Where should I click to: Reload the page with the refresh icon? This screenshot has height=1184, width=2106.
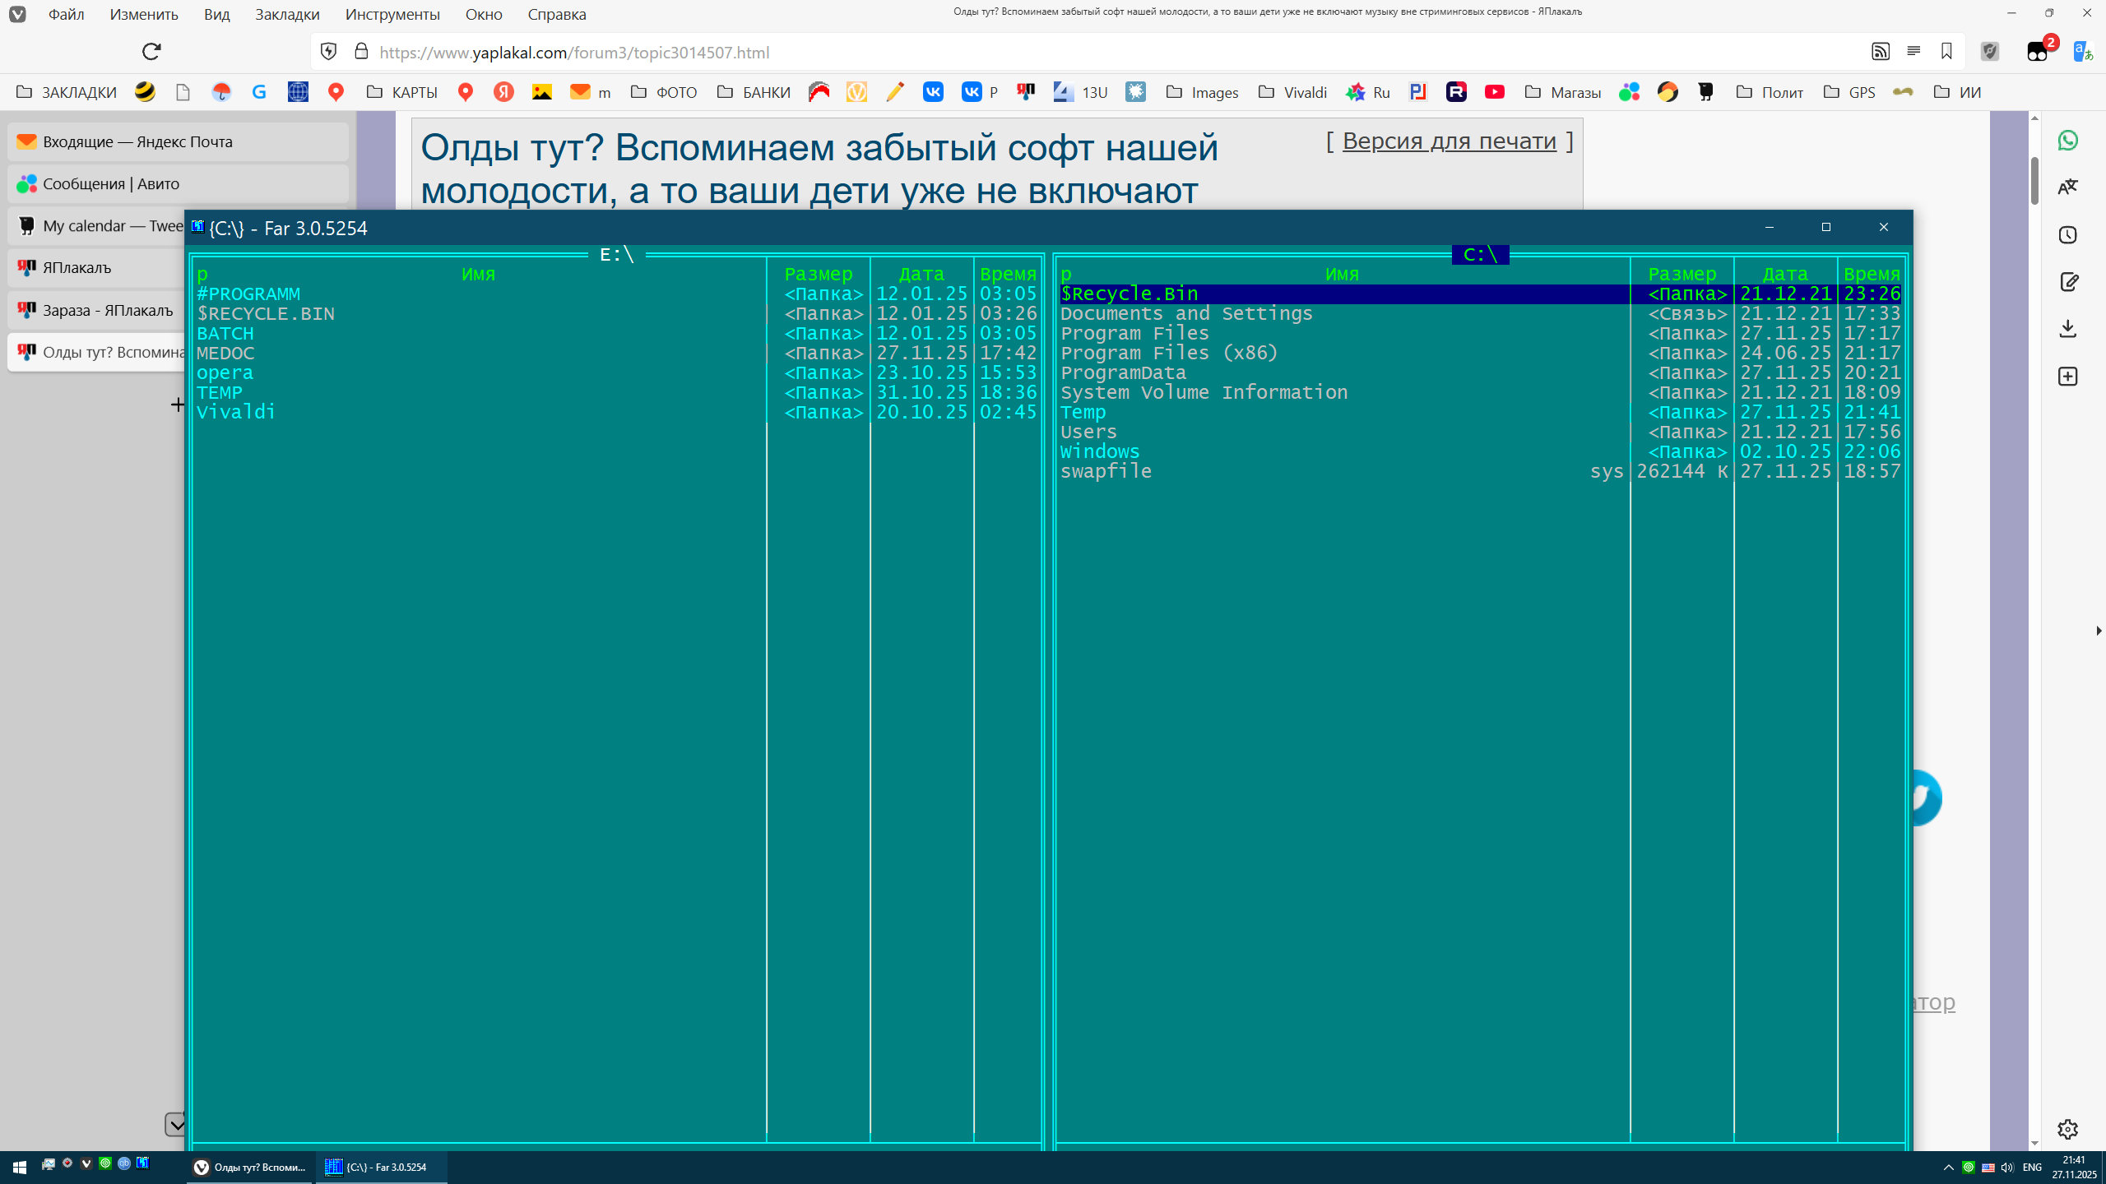[x=151, y=52]
